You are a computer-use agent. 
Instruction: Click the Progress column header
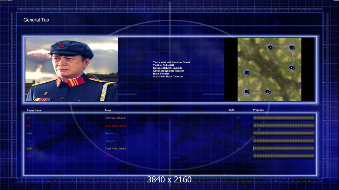point(258,110)
